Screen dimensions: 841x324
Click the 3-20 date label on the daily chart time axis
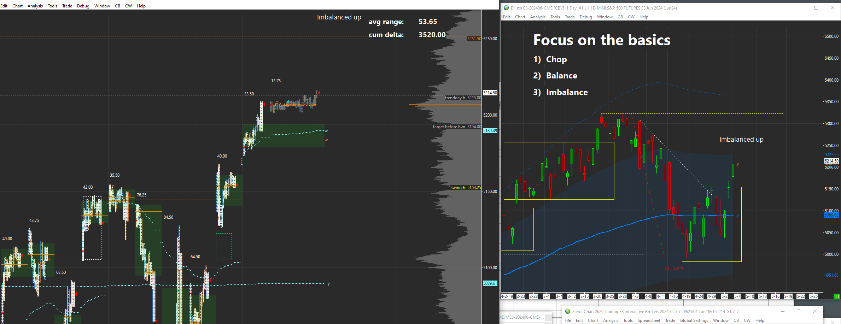pyautogui.click(x=597, y=296)
